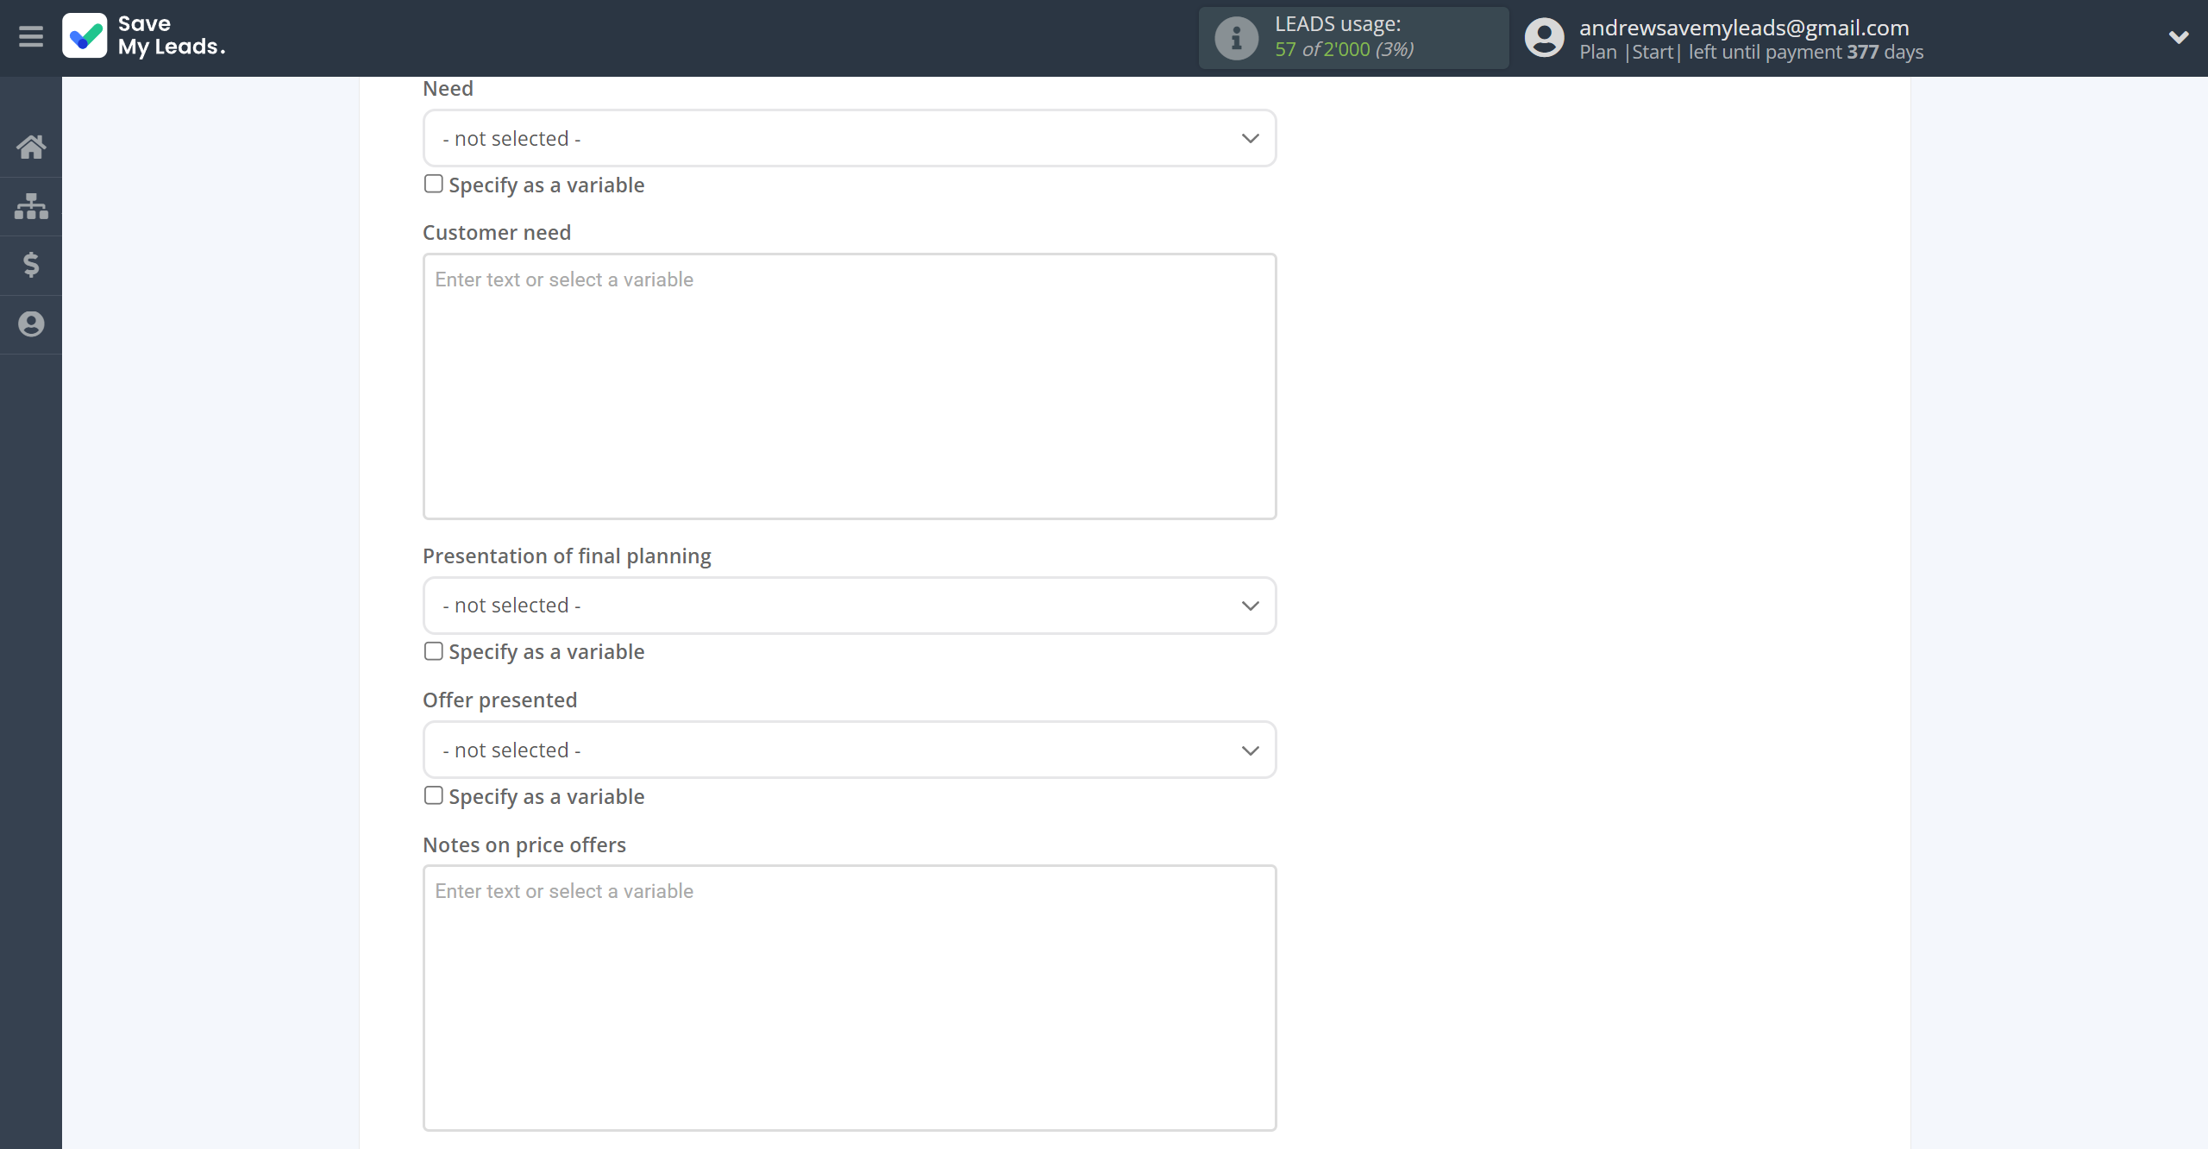Select from Offer presented dropdown menu
This screenshot has width=2208, height=1149.
click(850, 749)
